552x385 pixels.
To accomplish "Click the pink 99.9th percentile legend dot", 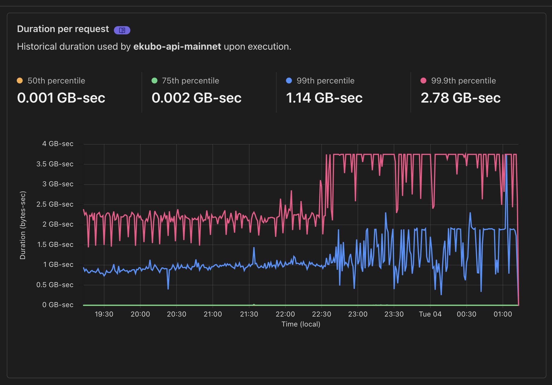I will [x=424, y=80].
